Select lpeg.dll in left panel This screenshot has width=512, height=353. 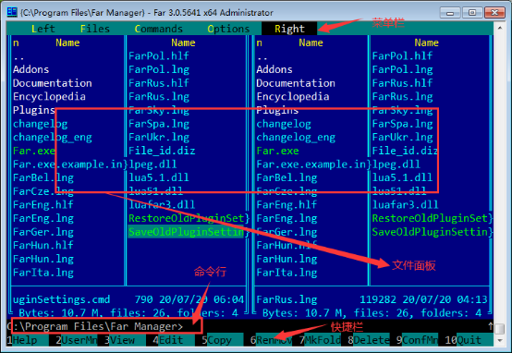click(152, 164)
